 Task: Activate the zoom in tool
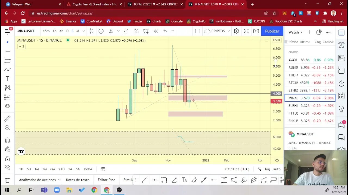point(7,128)
